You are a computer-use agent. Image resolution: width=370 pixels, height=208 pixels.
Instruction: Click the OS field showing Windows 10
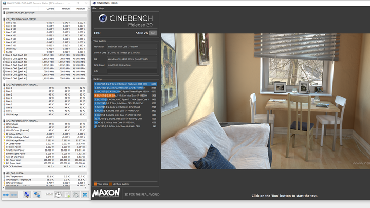pyautogui.click(x=132, y=59)
